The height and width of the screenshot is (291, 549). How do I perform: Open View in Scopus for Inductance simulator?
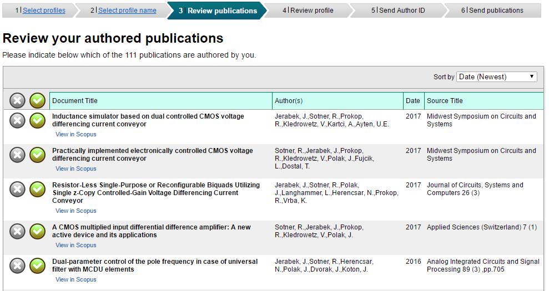[75, 134]
